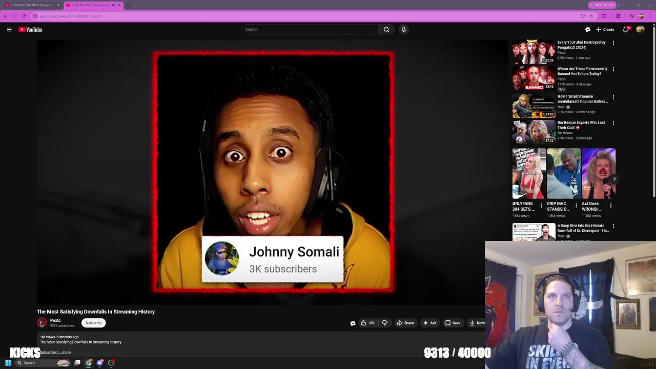Reload the page with the refresh icon
The height and width of the screenshot is (369, 656).
24,16
